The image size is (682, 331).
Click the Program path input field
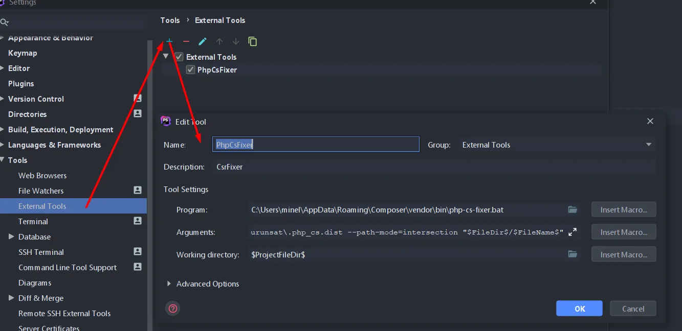coord(407,209)
